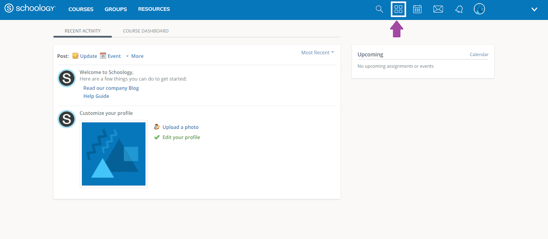Open the search magnifier icon
Image resolution: width=548 pixels, height=239 pixels.
click(379, 9)
